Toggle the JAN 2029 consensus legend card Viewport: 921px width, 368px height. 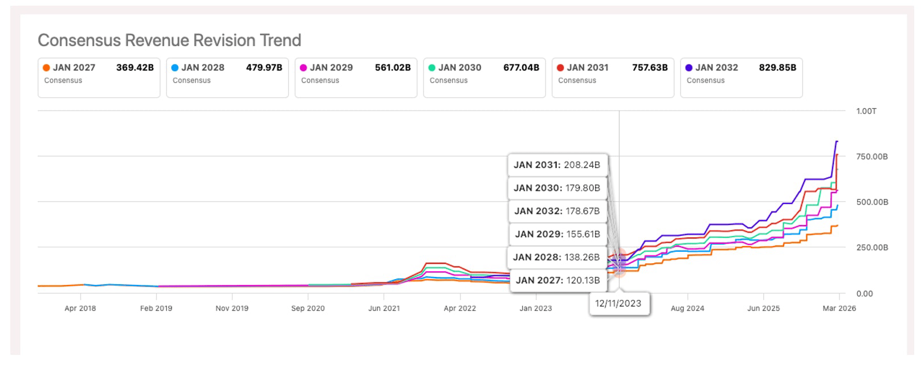pyautogui.click(x=356, y=78)
